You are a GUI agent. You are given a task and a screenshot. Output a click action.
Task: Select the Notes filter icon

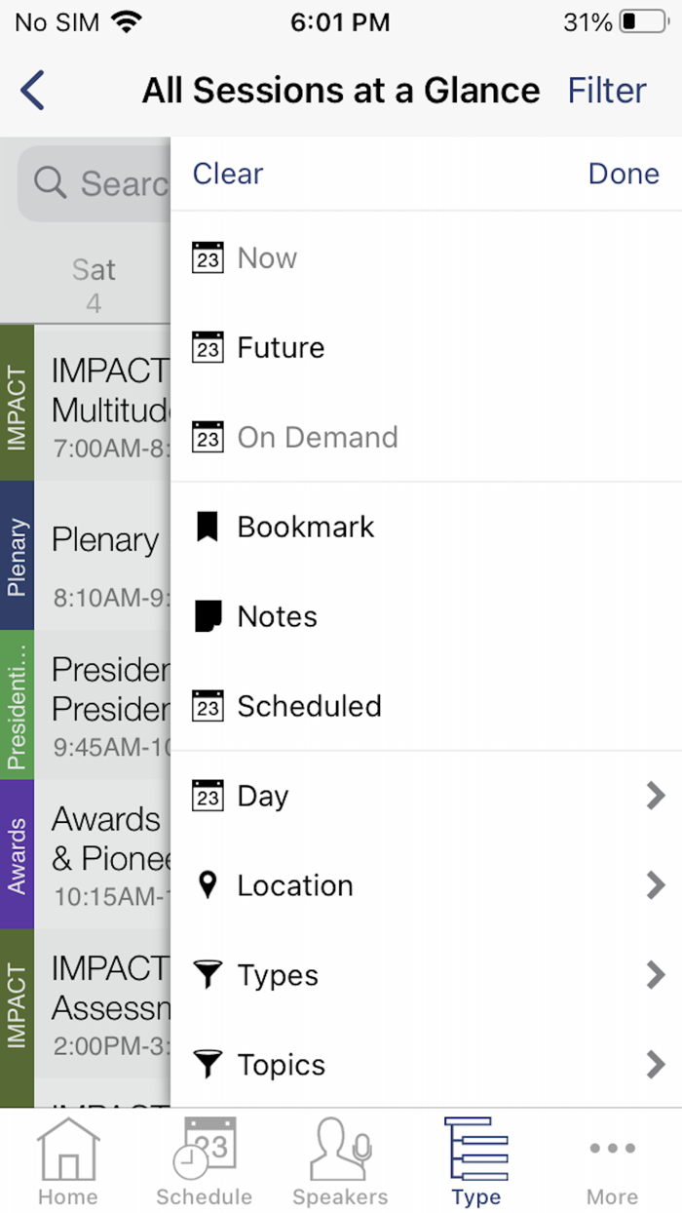click(208, 617)
